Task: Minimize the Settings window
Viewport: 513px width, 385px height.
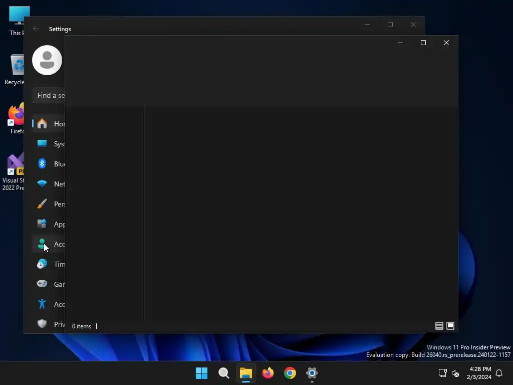Action: point(367,25)
